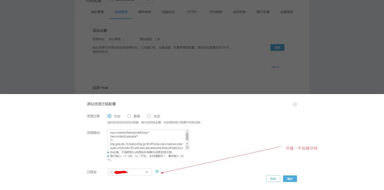Open the 性能优化 tab
This screenshot has width=384, height=190.
click(168, 12)
